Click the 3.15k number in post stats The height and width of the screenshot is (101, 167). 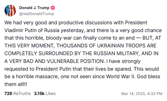(x=39, y=93)
